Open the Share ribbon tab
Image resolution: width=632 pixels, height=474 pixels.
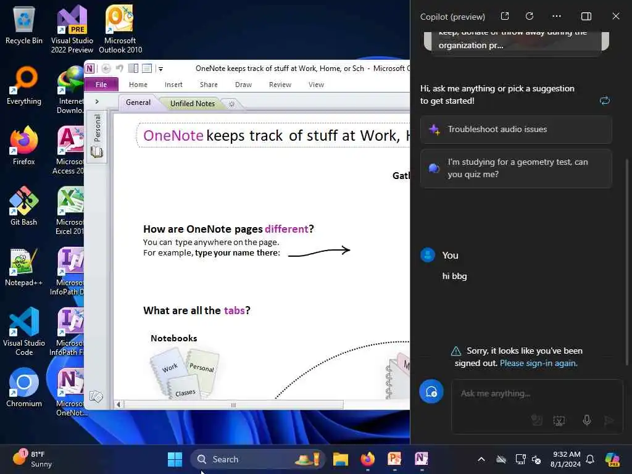[209, 85]
